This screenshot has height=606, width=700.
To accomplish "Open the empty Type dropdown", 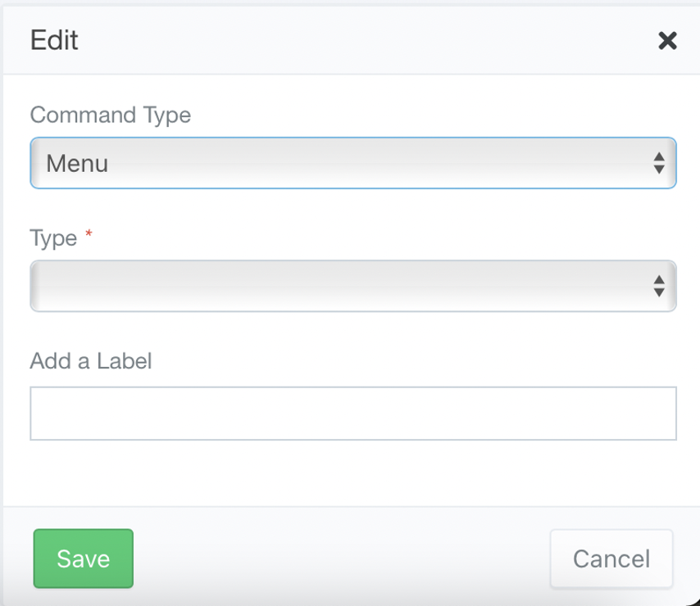I will [x=353, y=286].
